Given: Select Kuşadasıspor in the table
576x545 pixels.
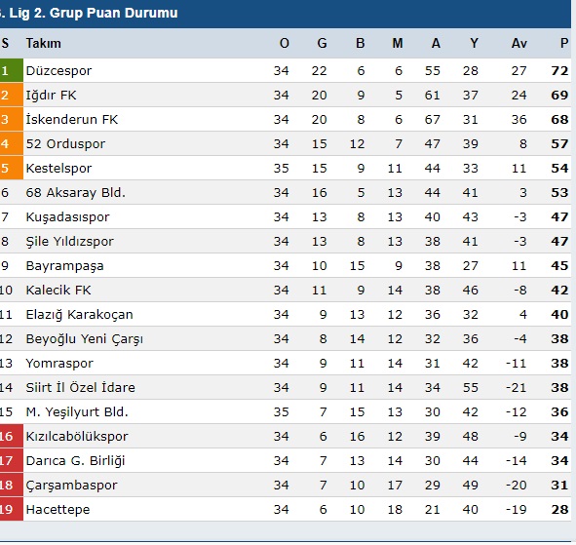Looking at the screenshot, I should pyautogui.click(x=67, y=216).
